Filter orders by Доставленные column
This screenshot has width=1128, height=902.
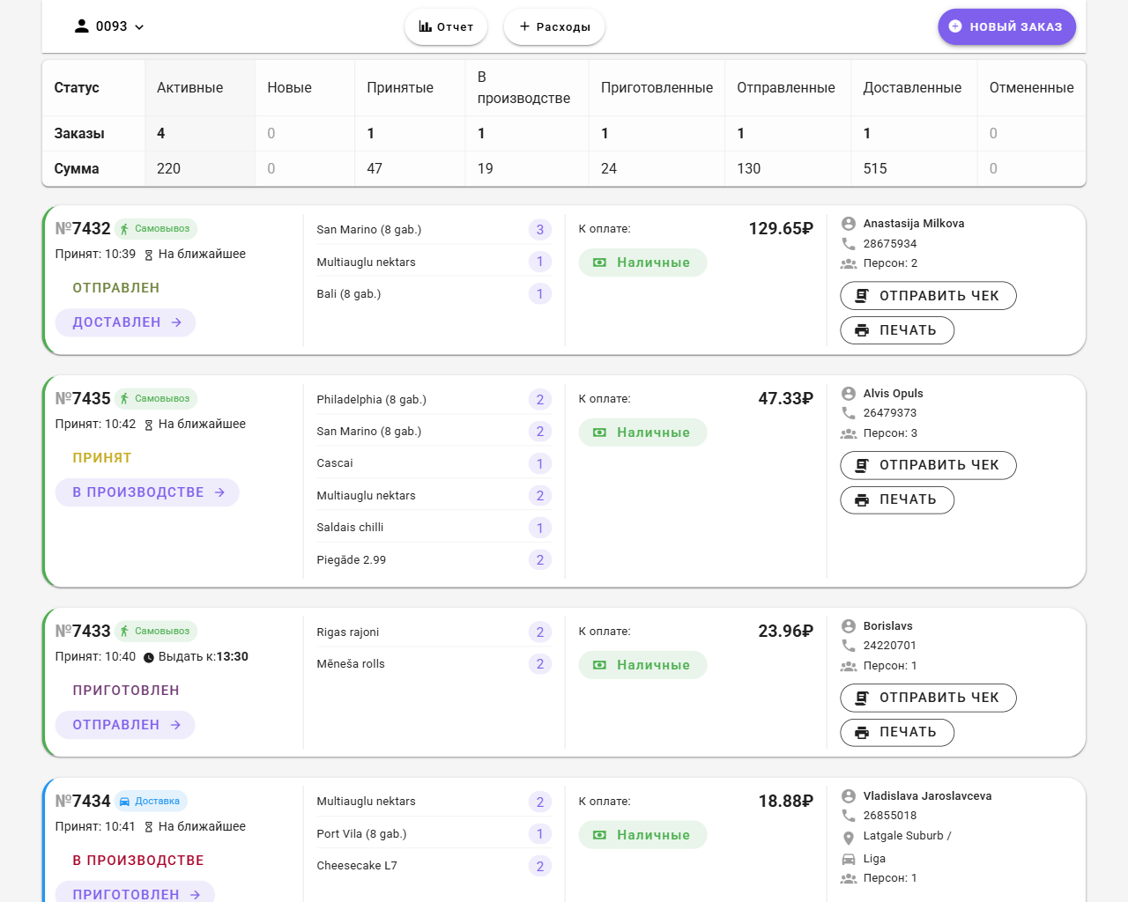click(912, 88)
